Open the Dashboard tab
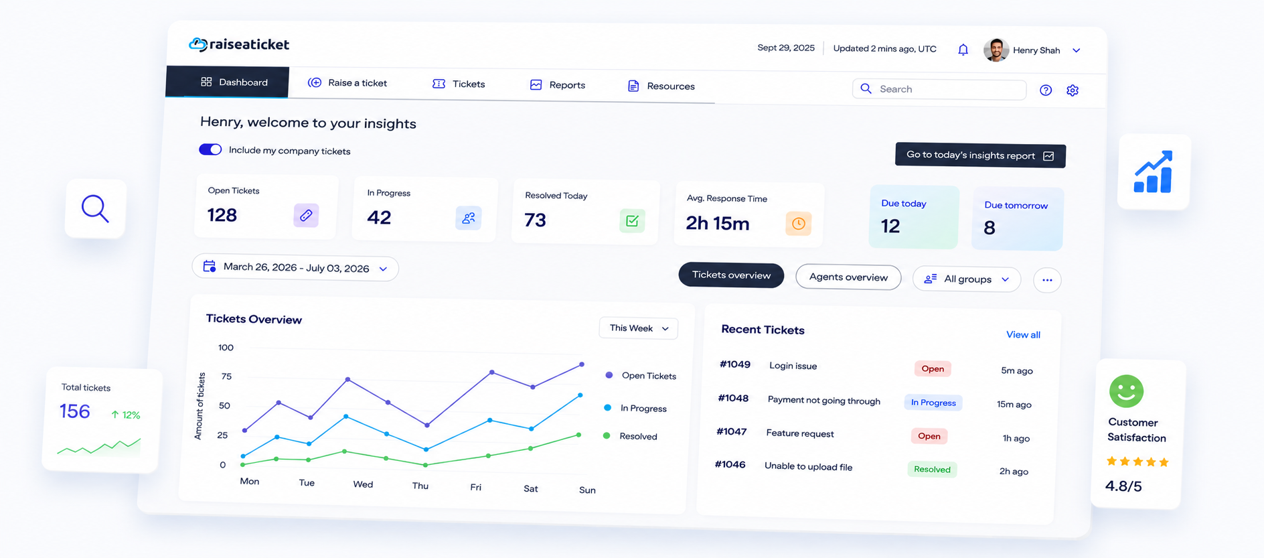 [x=228, y=82]
